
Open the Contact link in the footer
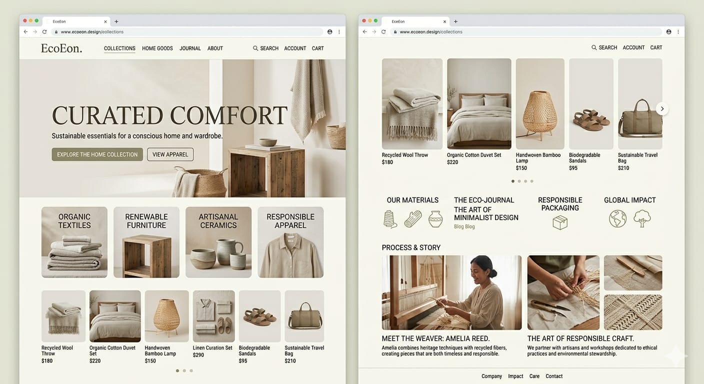[554, 376]
